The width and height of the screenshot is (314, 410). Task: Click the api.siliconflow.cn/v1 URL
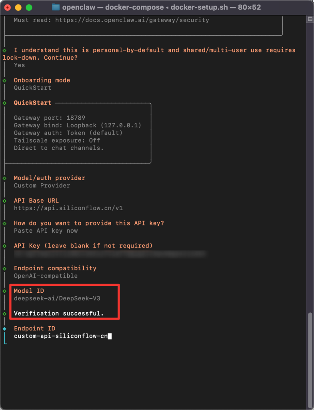tap(68, 208)
